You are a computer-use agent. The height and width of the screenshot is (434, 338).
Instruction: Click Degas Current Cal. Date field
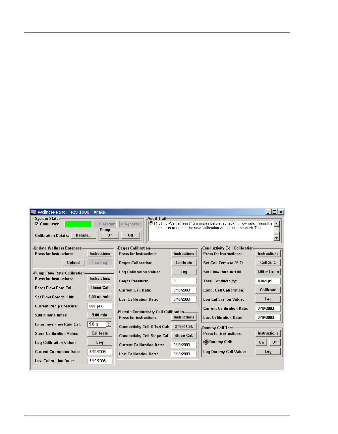pos(184,290)
